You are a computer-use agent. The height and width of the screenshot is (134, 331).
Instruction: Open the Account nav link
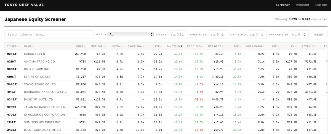click(303, 5)
